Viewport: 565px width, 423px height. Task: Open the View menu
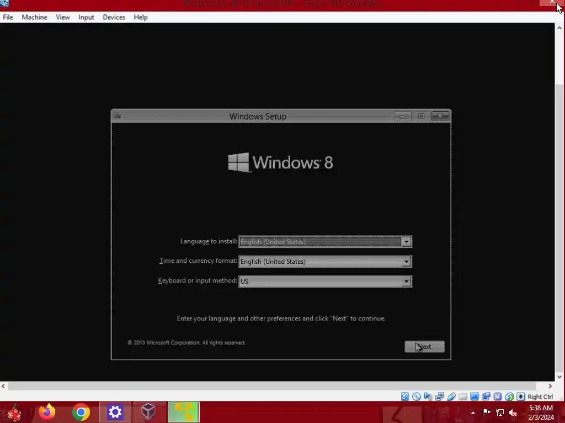point(63,17)
